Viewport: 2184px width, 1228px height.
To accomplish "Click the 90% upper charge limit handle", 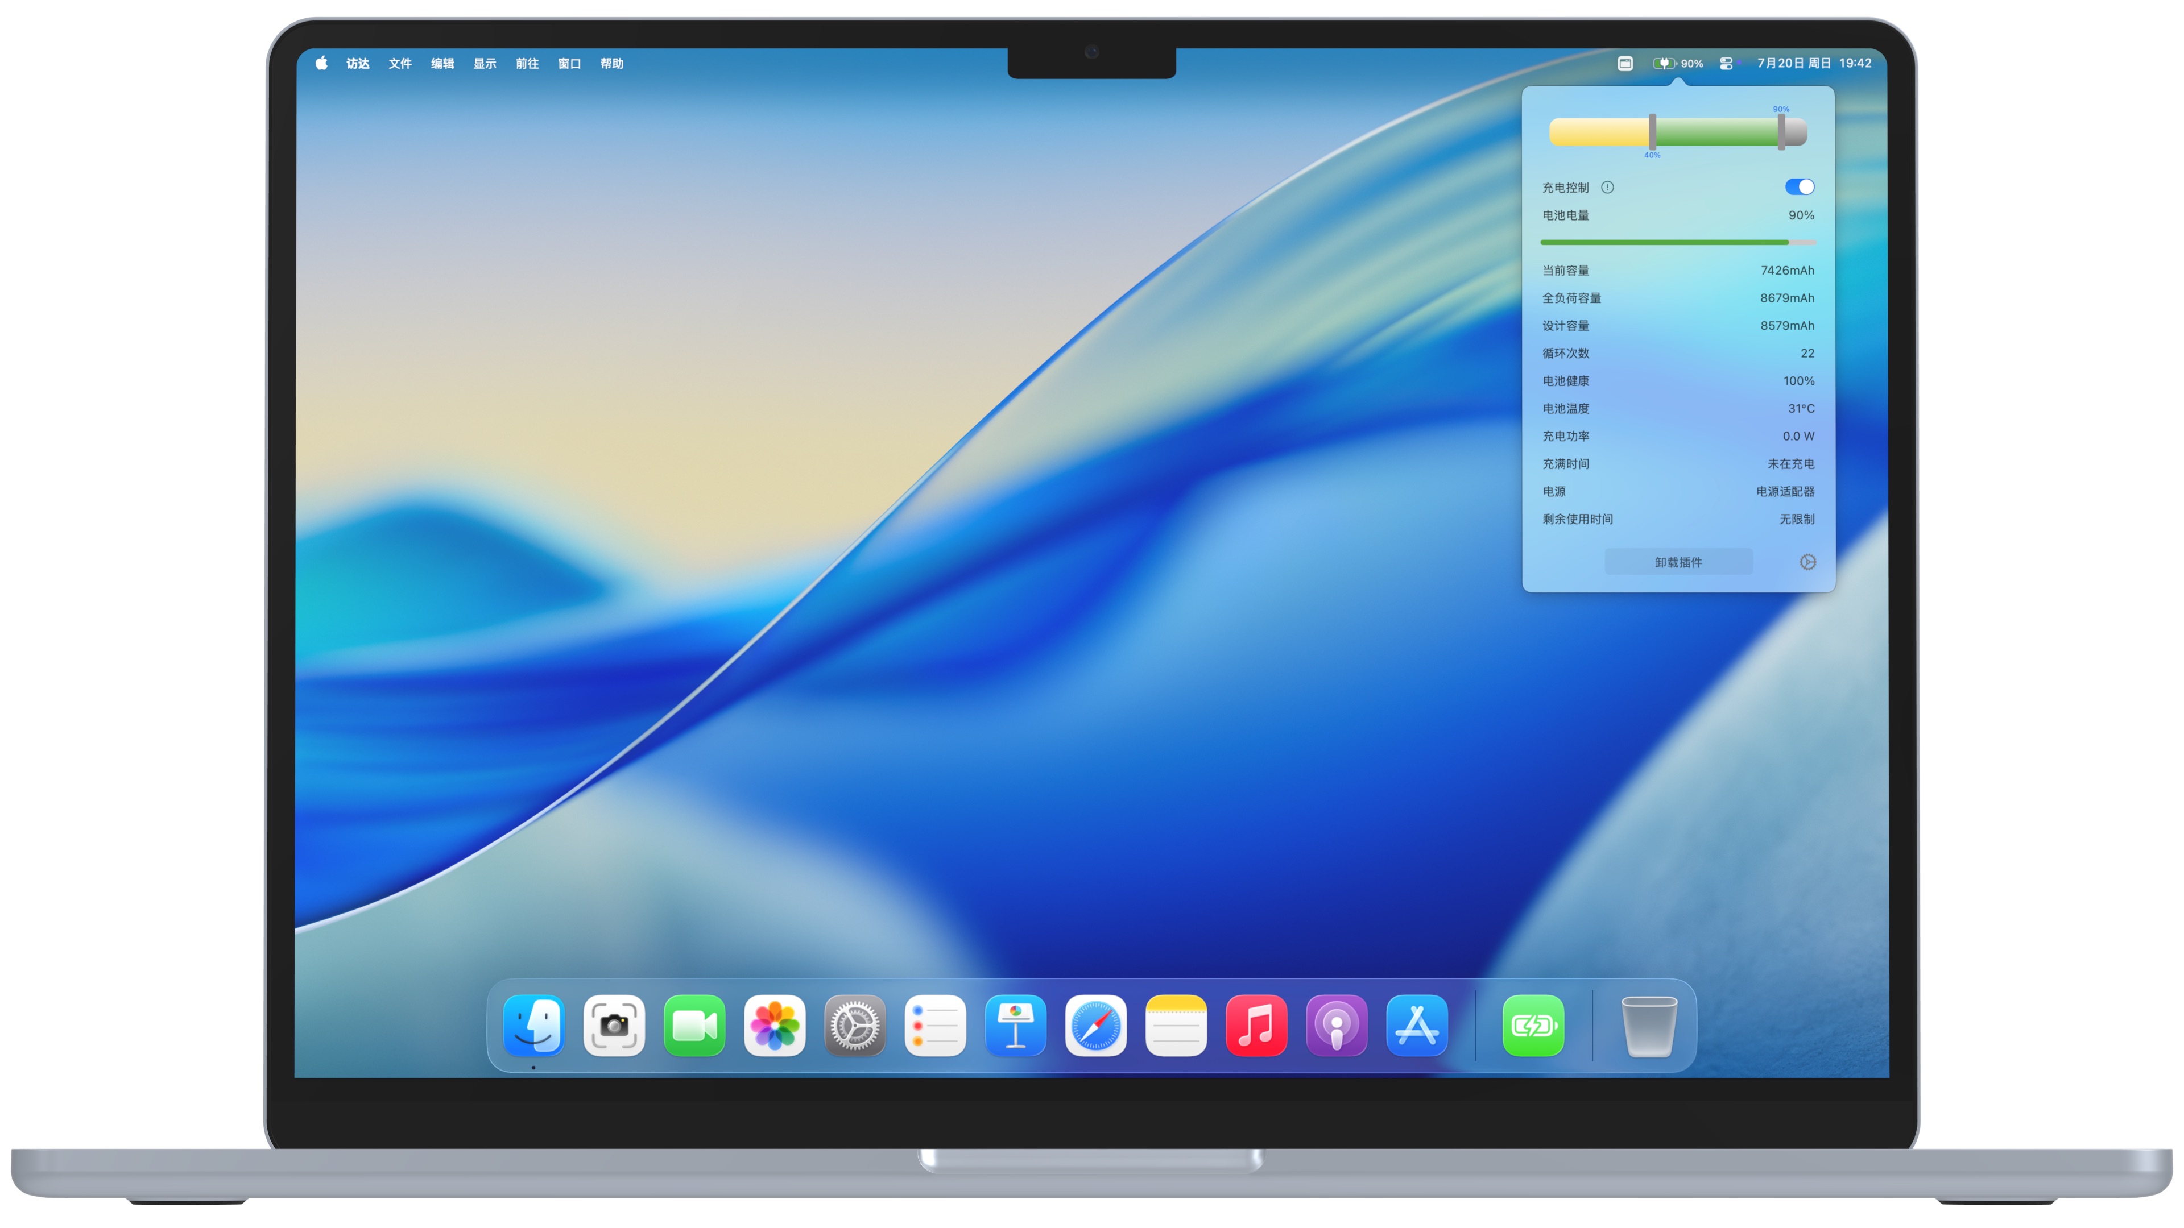I will pyautogui.click(x=1781, y=131).
